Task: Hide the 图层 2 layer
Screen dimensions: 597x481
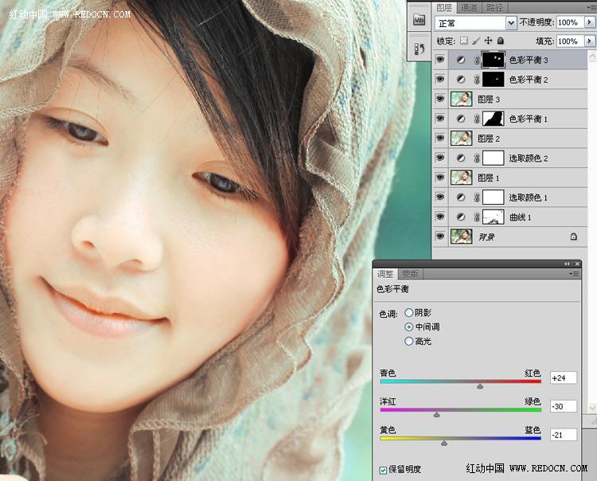Action: [x=440, y=139]
